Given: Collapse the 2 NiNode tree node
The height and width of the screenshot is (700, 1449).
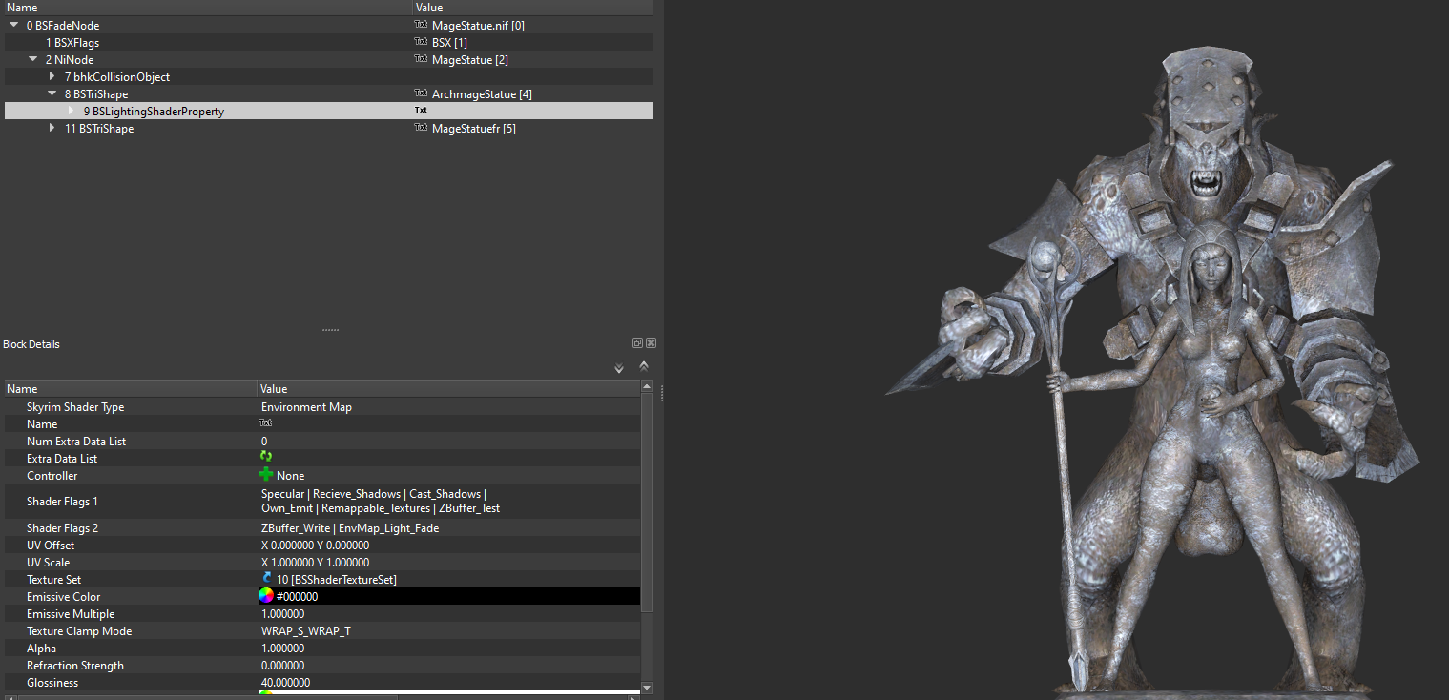Looking at the screenshot, I should [33, 59].
